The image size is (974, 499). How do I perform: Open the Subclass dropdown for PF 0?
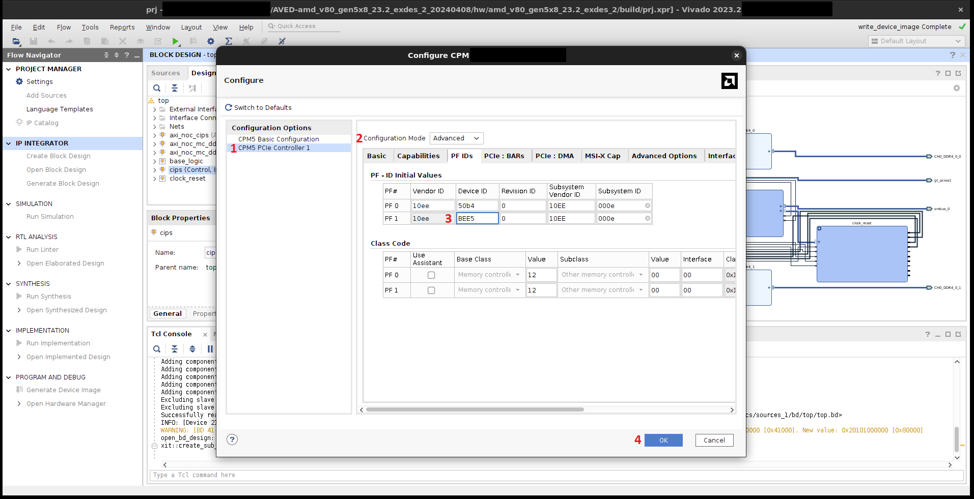[640, 275]
